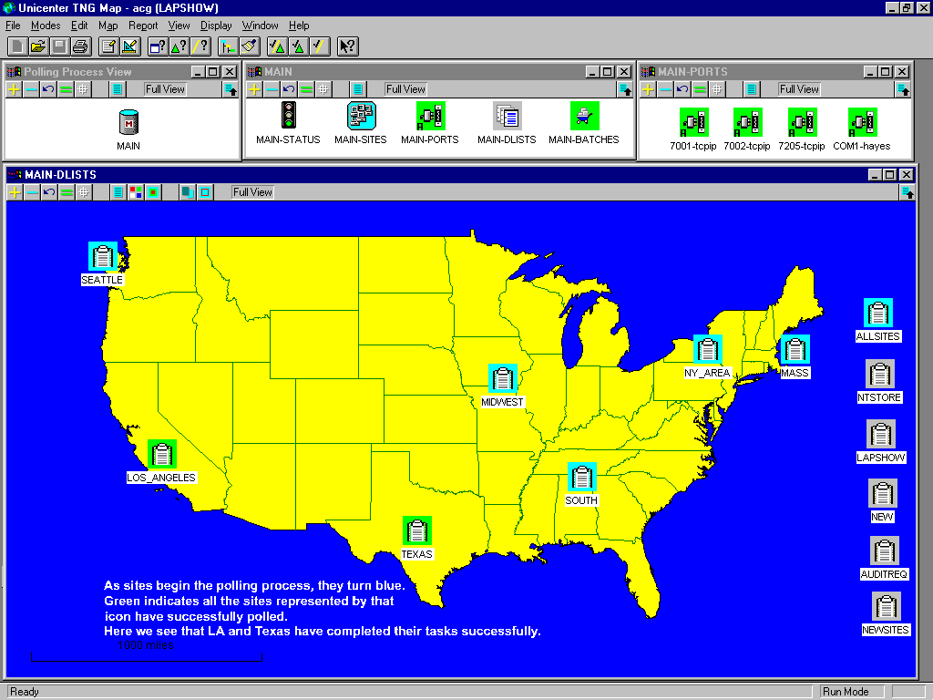Screen dimensions: 933x700
Task: Open the Modes menu
Action: coord(46,26)
